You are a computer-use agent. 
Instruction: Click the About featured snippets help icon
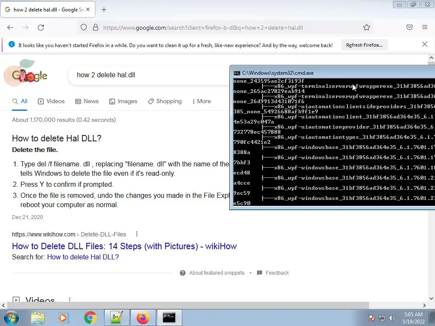pyautogui.click(x=183, y=273)
